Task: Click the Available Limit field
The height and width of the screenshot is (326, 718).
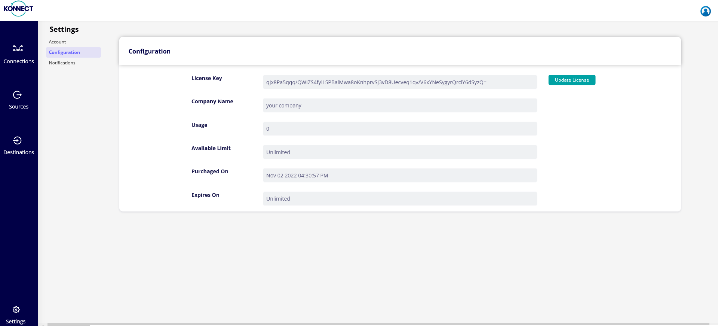Action: tap(399, 152)
